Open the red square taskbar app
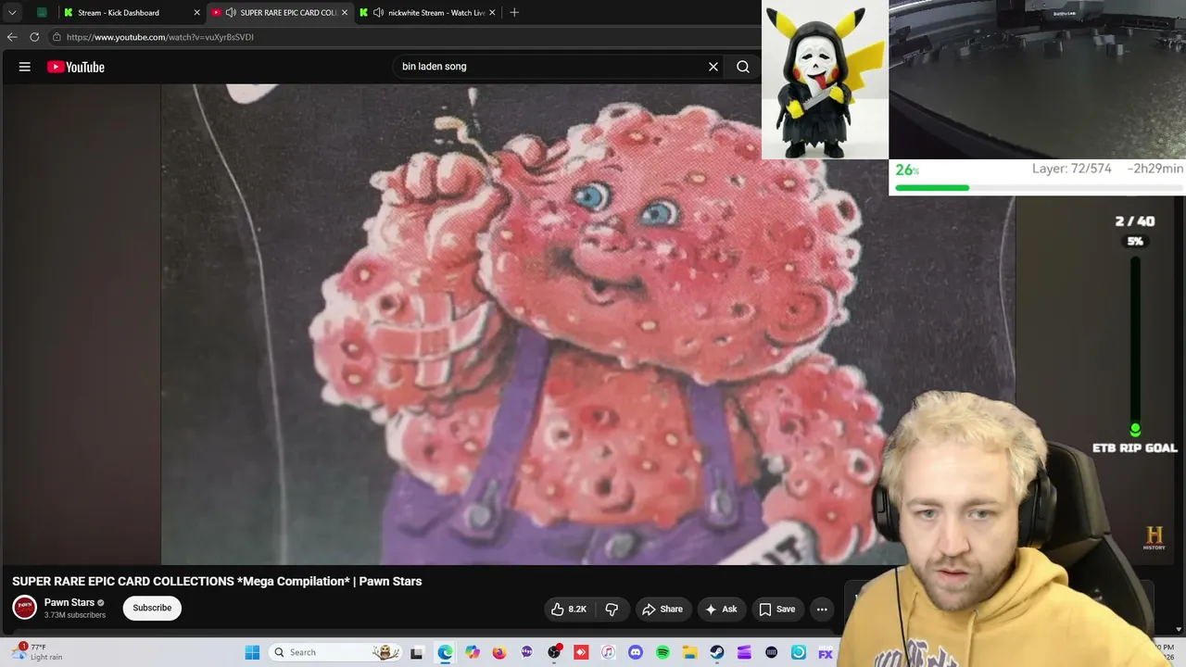 pyautogui.click(x=581, y=652)
